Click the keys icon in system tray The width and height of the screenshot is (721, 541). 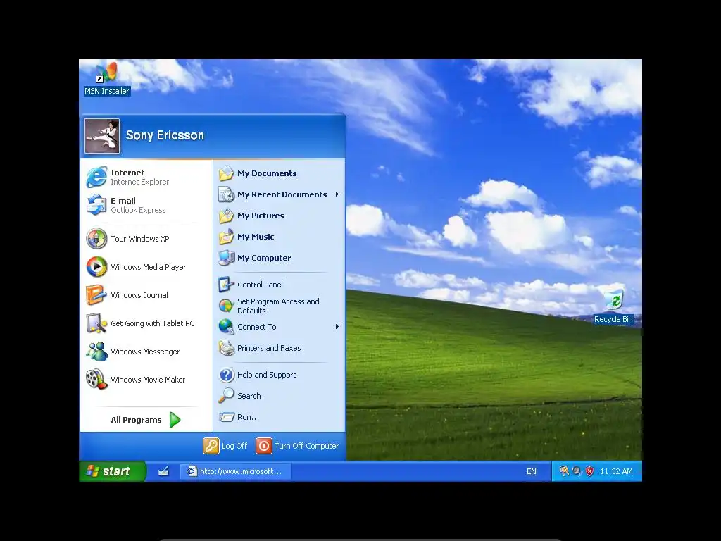(564, 471)
